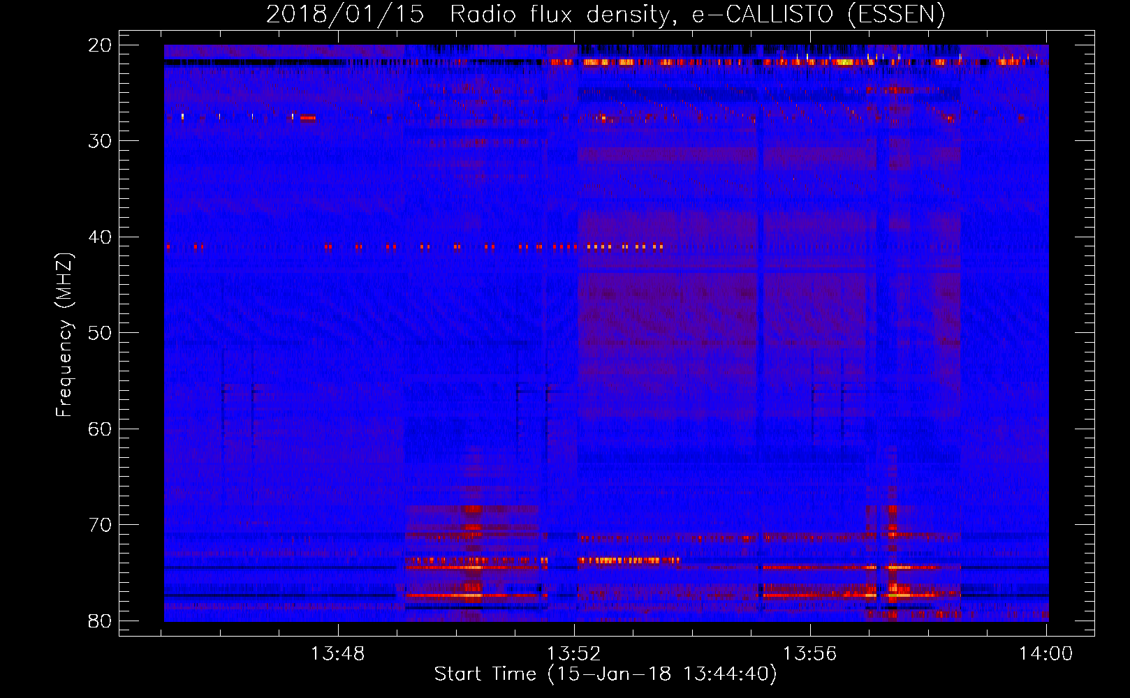The height and width of the screenshot is (698, 1130).
Task: Click the 13:56 time tick label
Action: 810,654
